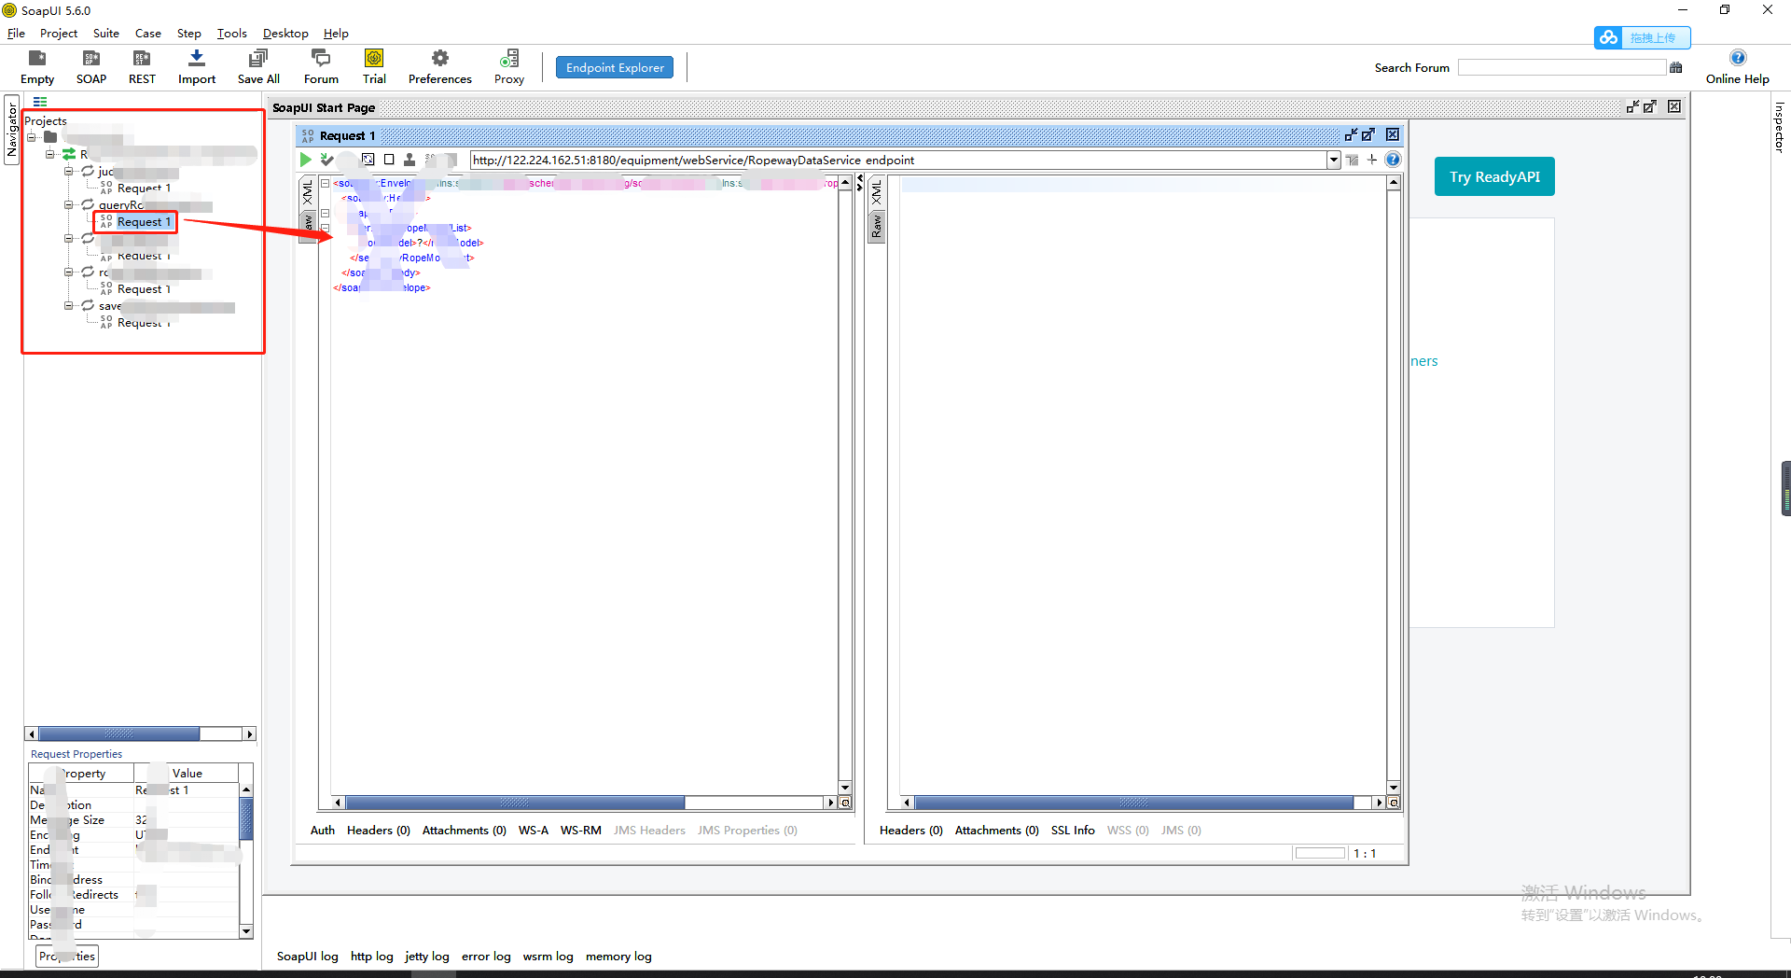Click the tabbed-layout icon beside endpoint dropdown
1791x978 pixels.
[1352, 160]
